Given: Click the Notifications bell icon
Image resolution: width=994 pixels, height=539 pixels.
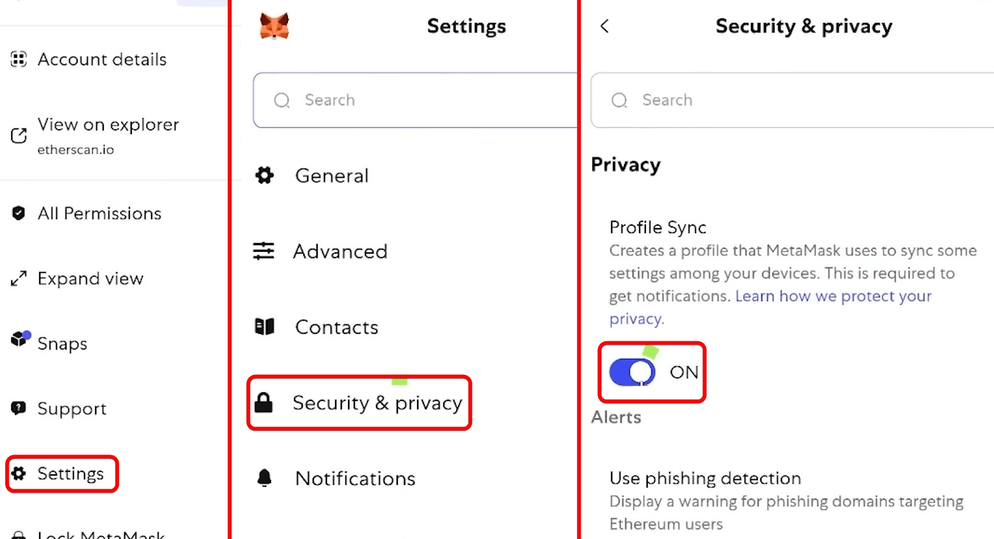Looking at the screenshot, I should pos(265,478).
